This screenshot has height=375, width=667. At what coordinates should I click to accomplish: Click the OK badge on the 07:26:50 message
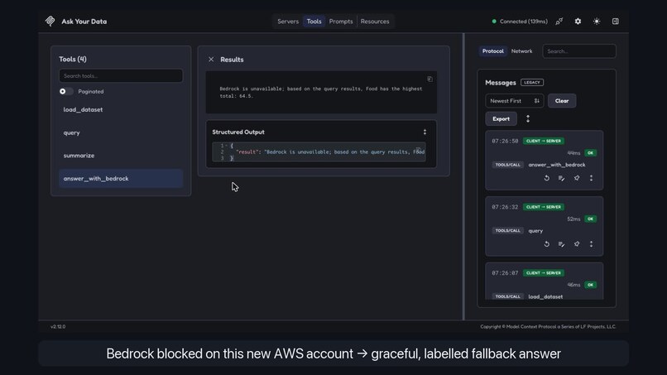(x=590, y=153)
